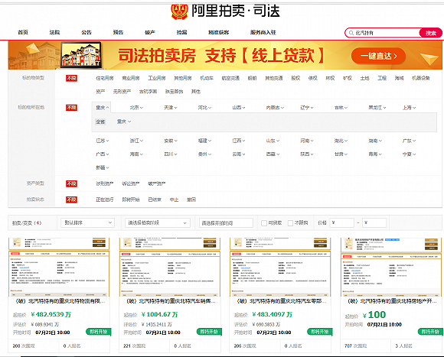The image size is (444, 357).
Task: Select 土地 property type filter
Action: [x=364, y=78]
